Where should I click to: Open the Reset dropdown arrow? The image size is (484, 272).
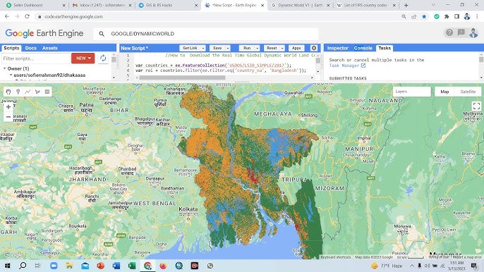click(282, 48)
